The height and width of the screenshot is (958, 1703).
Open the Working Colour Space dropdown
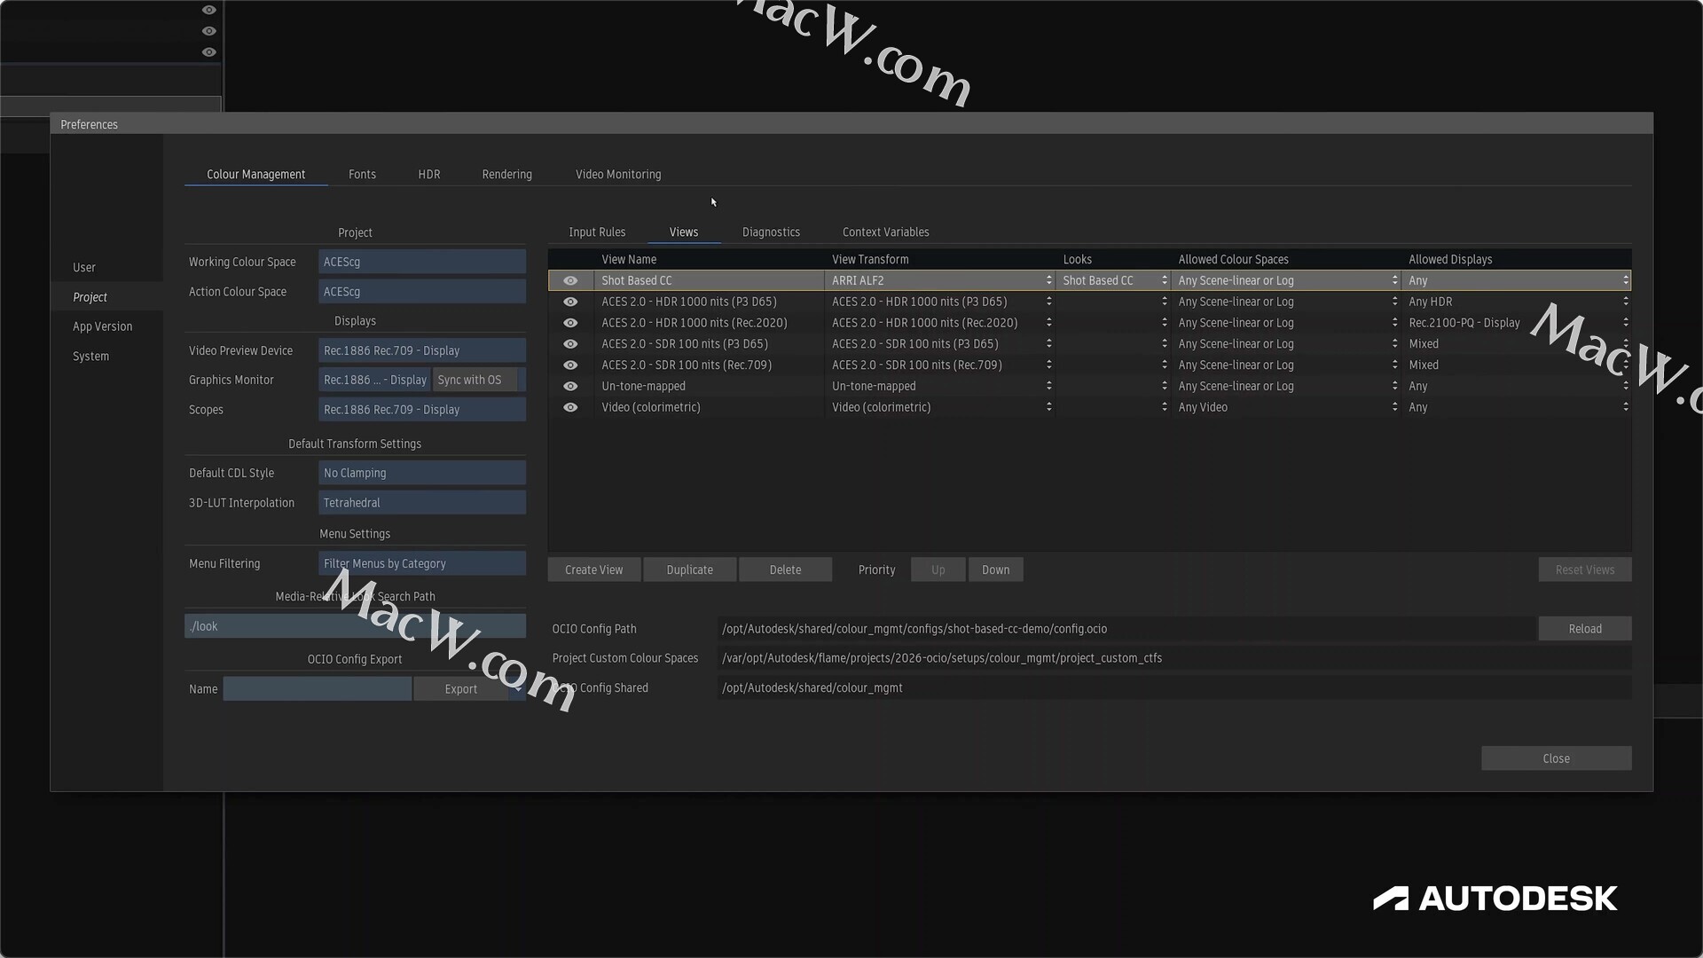pos(422,262)
